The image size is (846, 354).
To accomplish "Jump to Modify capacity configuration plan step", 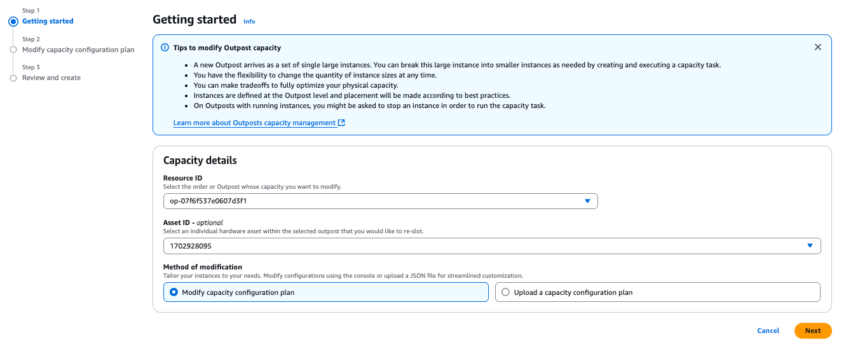I will [78, 50].
